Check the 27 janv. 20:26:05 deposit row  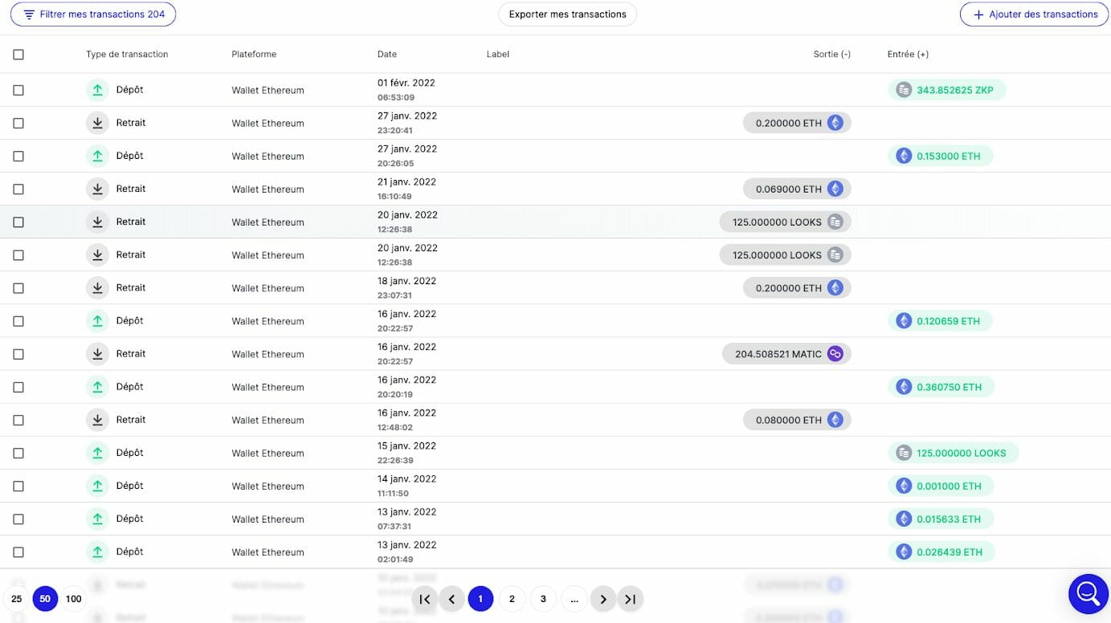point(18,156)
